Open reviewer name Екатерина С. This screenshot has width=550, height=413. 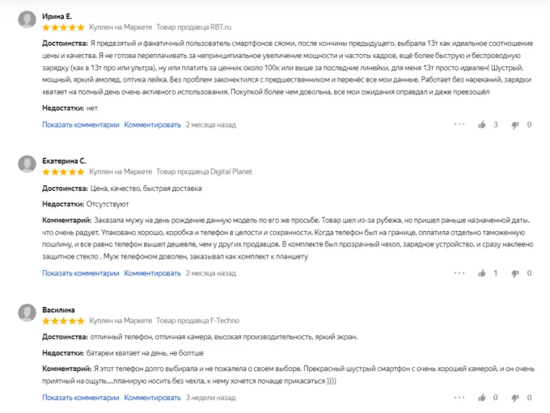[64, 161]
